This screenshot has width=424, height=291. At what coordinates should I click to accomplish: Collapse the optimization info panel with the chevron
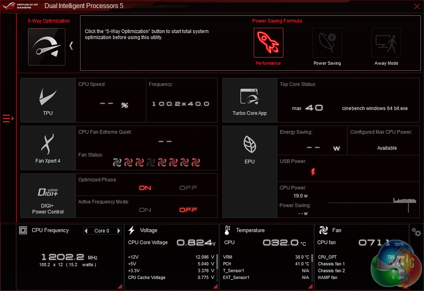[x=71, y=46]
